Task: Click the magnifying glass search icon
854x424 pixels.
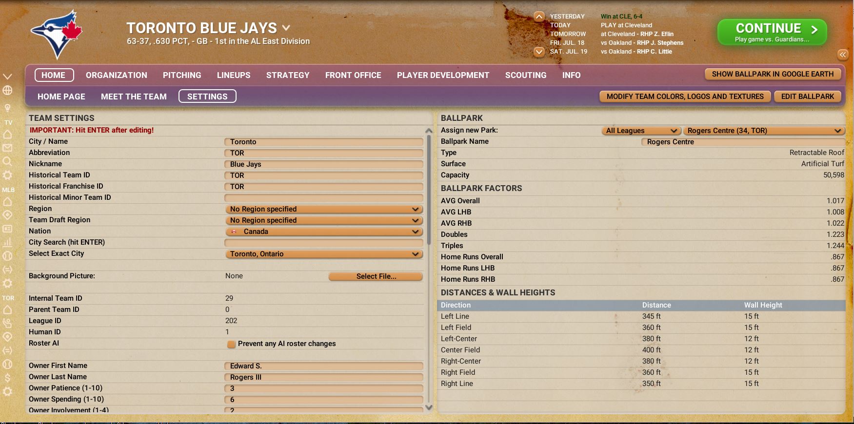Action: click(7, 161)
